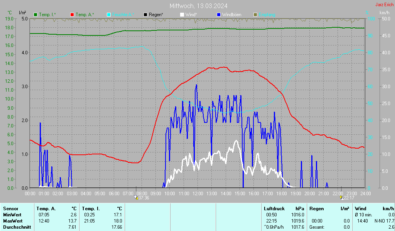Screen dimensions: 395x231
Task: Click the red Temp. A. legend swatch
Action: (x=72, y=15)
